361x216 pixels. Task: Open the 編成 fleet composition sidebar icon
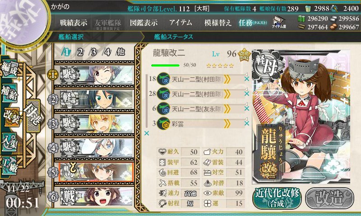pyautogui.click(x=9, y=69)
